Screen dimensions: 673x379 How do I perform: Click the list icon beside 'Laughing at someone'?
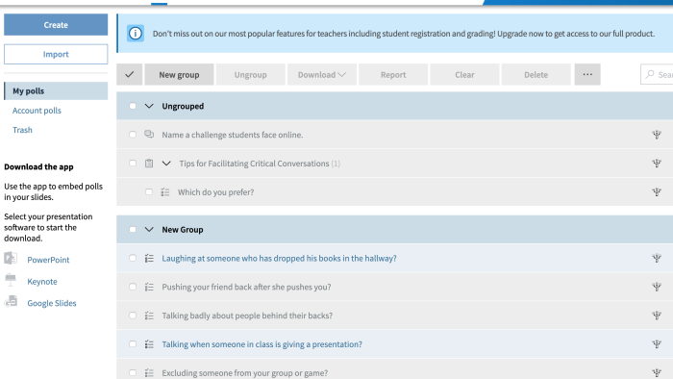click(149, 259)
